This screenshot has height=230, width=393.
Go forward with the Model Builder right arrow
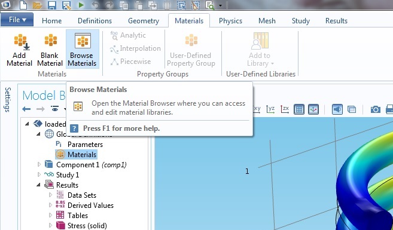(x=41, y=109)
